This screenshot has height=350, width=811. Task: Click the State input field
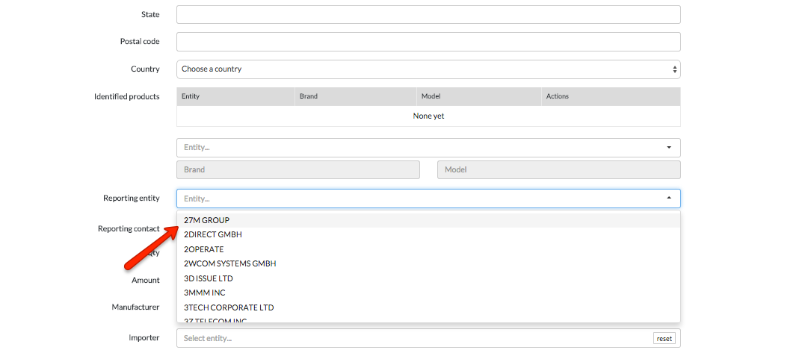click(x=428, y=15)
